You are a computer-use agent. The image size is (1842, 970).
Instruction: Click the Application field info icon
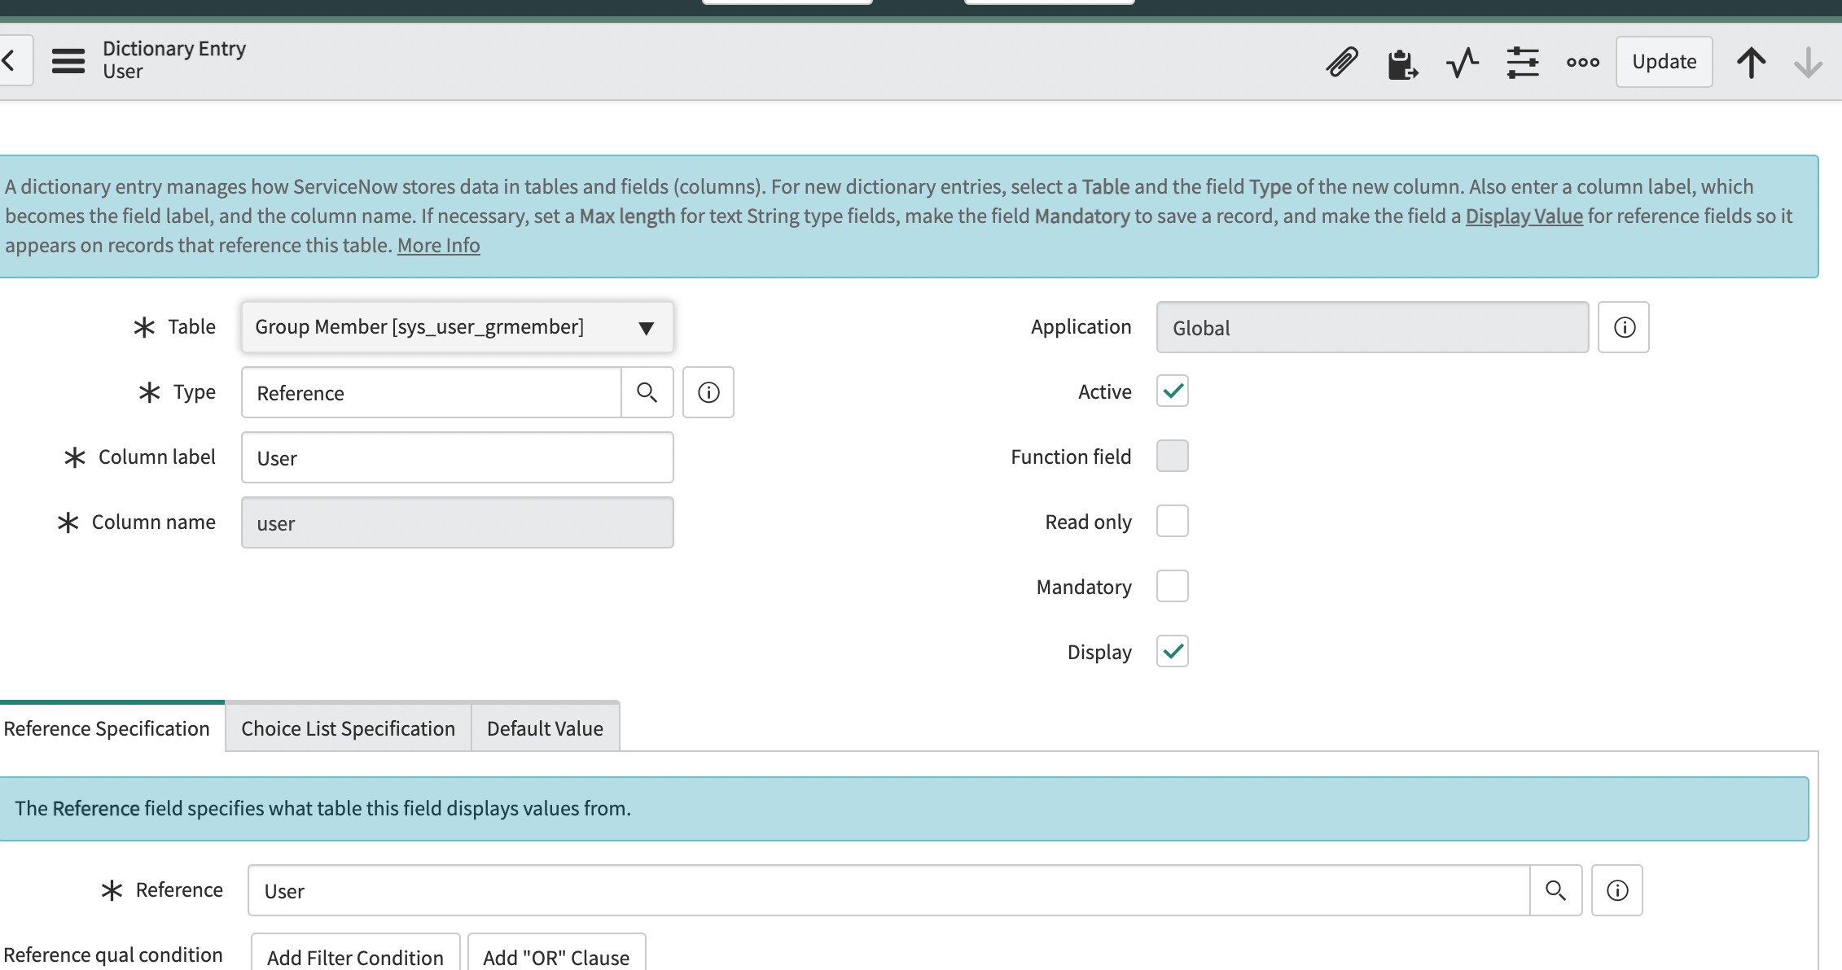point(1623,327)
